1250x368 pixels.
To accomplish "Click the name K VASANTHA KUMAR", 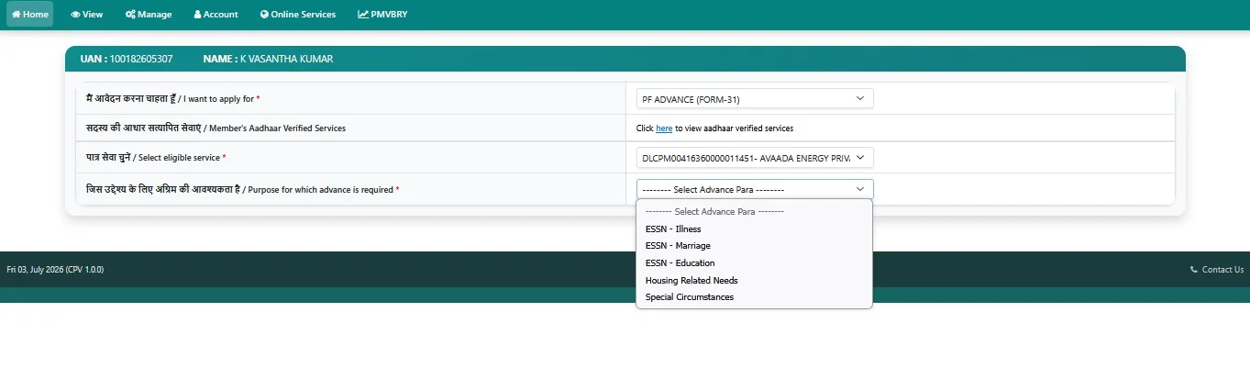I will click(286, 59).
